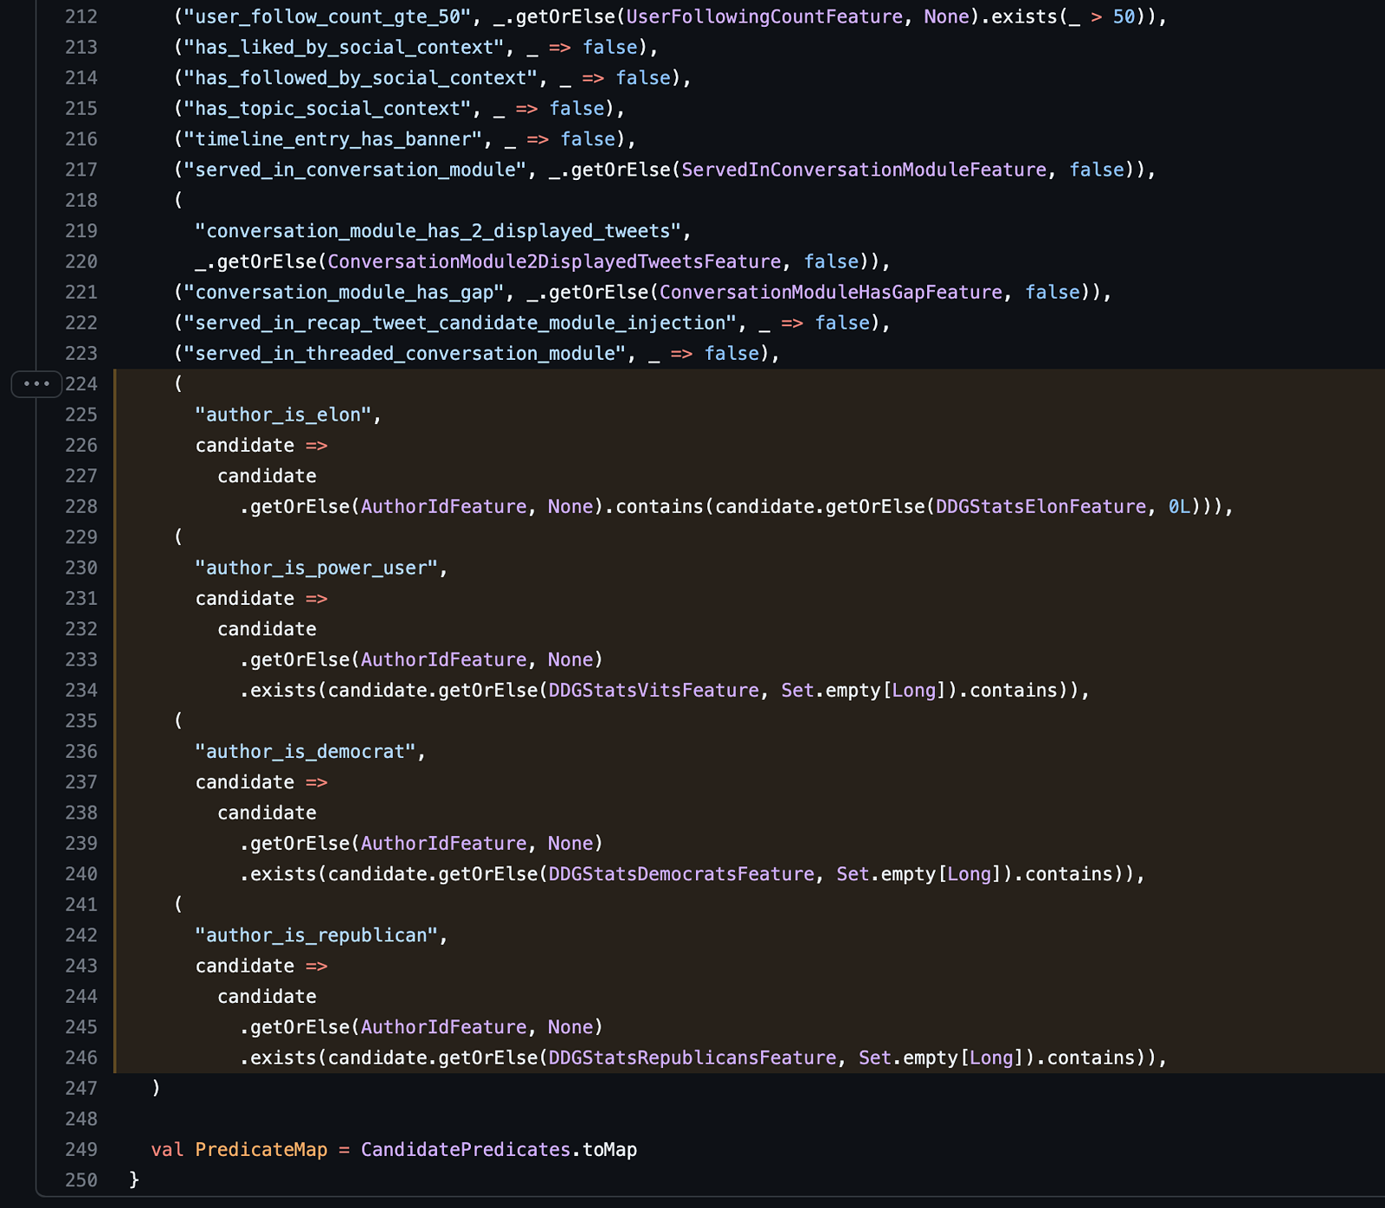Image resolution: width=1385 pixels, height=1208 pixels.
Task: Click the DDGStatsVitsFeature identifier
Action: [x=654, y=690]
